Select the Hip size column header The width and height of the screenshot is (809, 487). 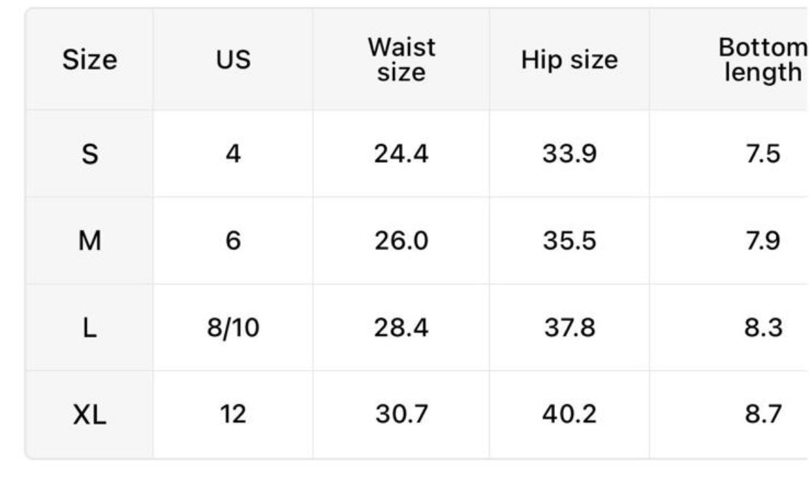569,60
